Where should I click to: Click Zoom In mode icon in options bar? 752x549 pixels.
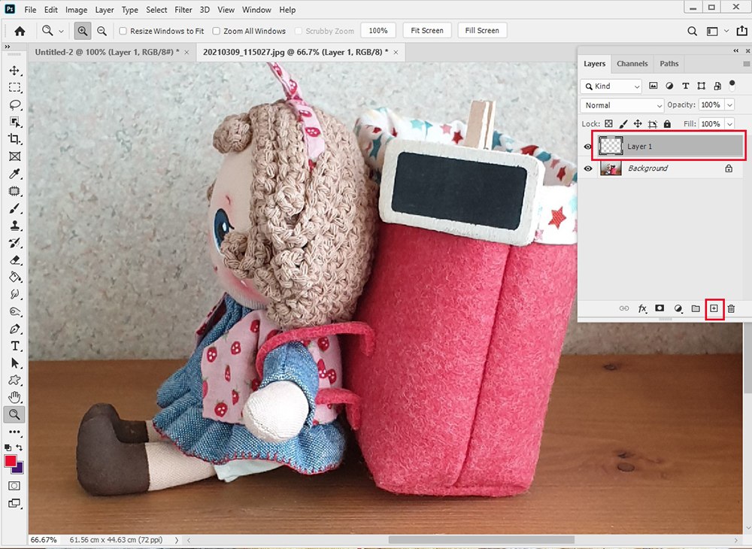pos(83,31)
